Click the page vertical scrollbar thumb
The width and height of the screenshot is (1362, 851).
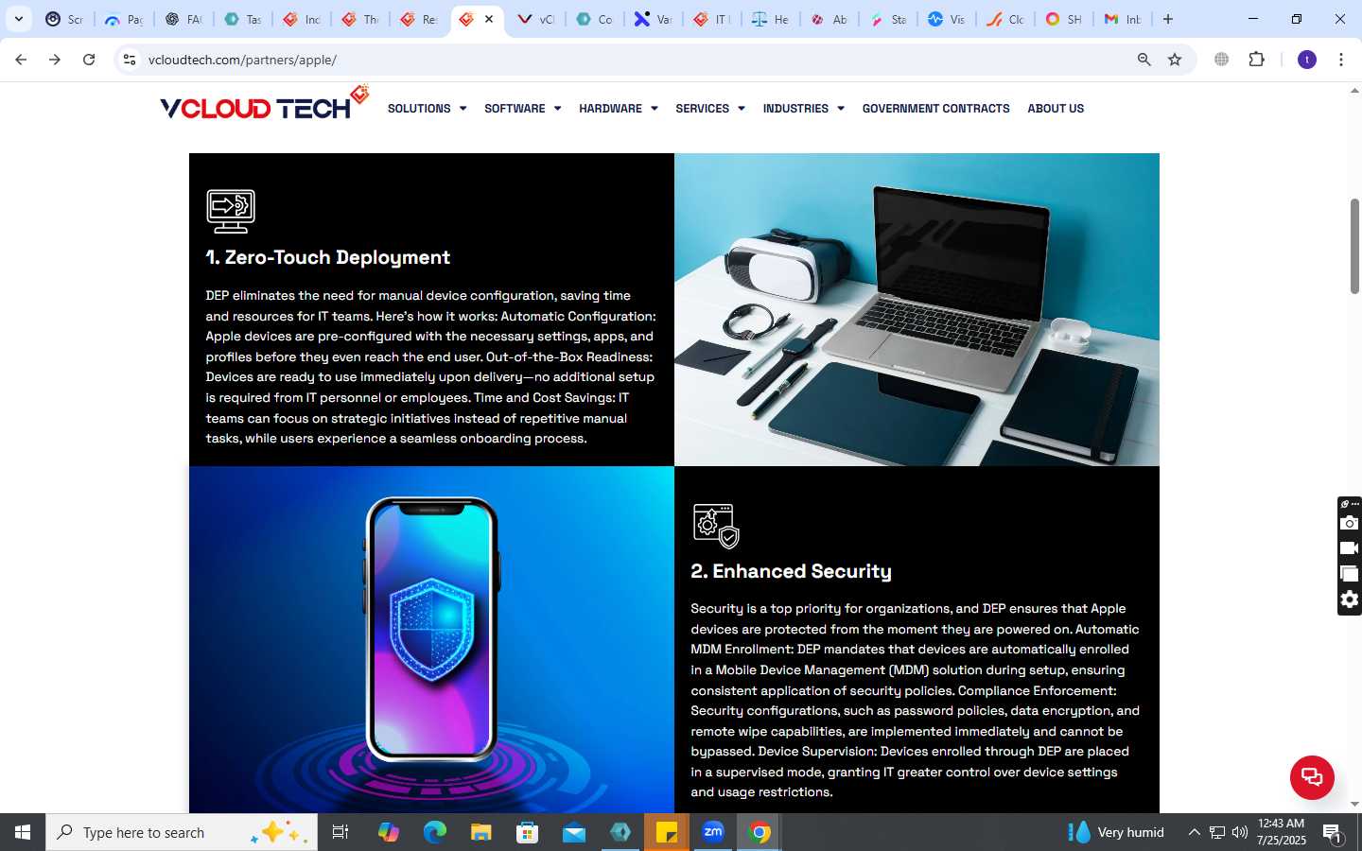pos(1354,246)
